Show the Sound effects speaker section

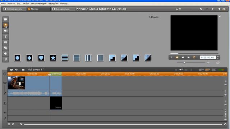pos(5,54)
